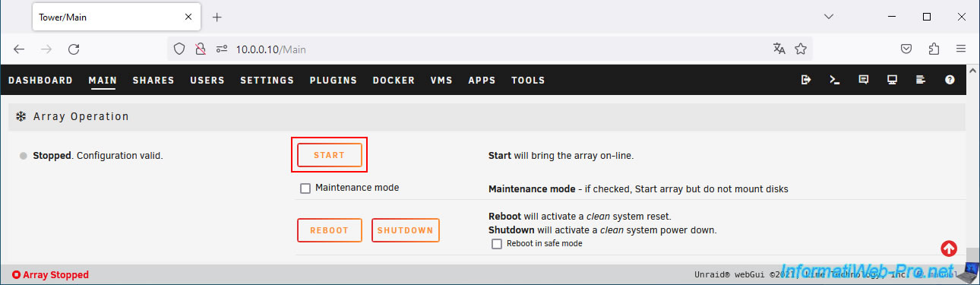Click the translate page icon
The image size is (980, 285).
coord(779,49)
